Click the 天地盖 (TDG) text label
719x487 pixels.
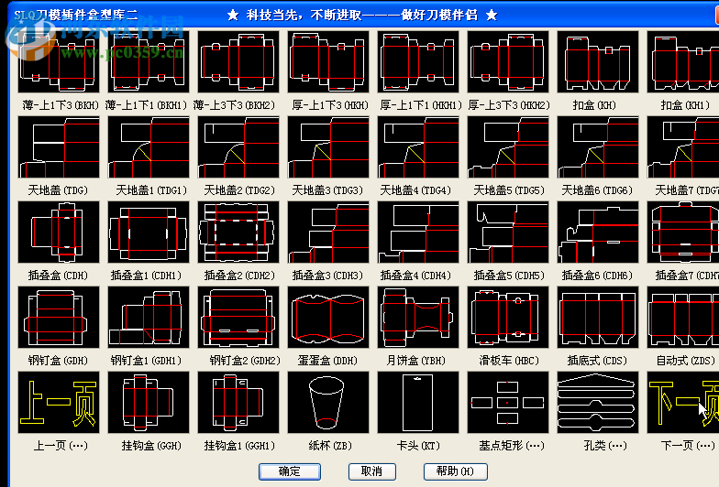tap(58, 190)
